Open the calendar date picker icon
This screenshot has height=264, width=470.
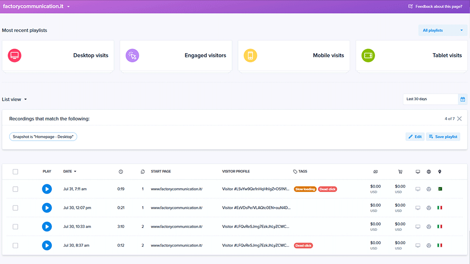(462, 99)
